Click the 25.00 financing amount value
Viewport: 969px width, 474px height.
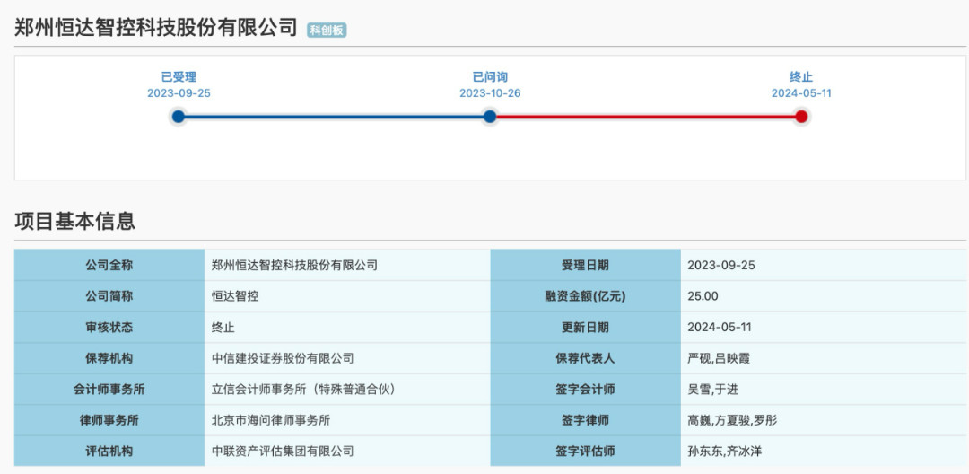point(703,296)
